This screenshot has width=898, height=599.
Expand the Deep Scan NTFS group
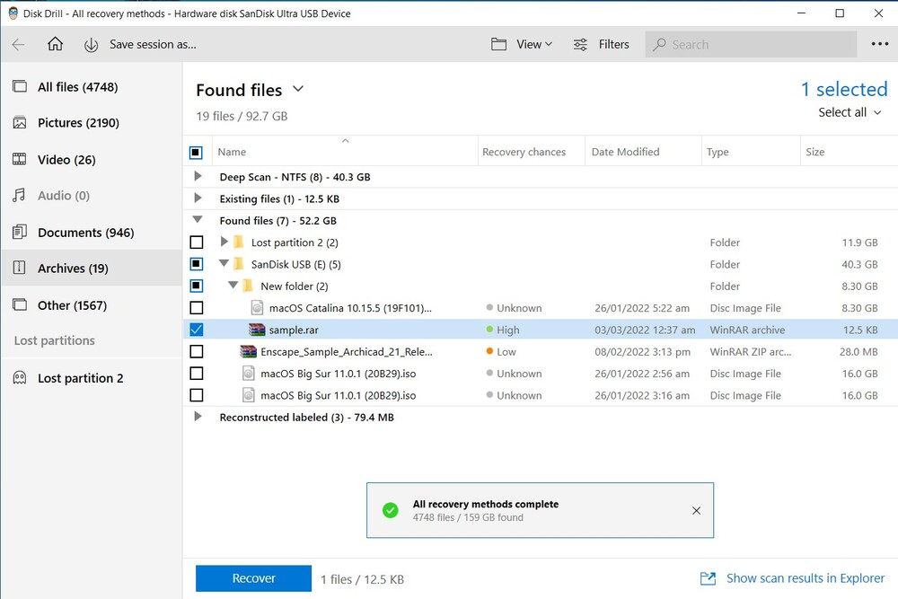click(x=198, y=177)
